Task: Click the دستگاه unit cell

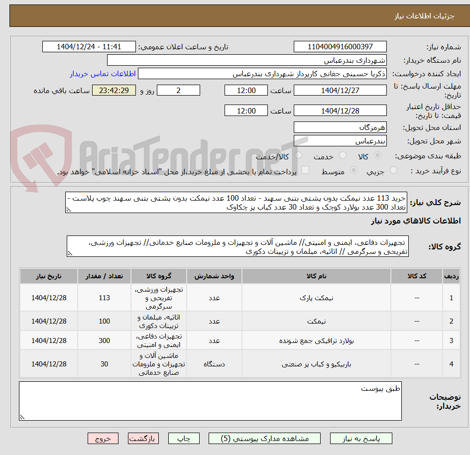Action: coord(214,364)
